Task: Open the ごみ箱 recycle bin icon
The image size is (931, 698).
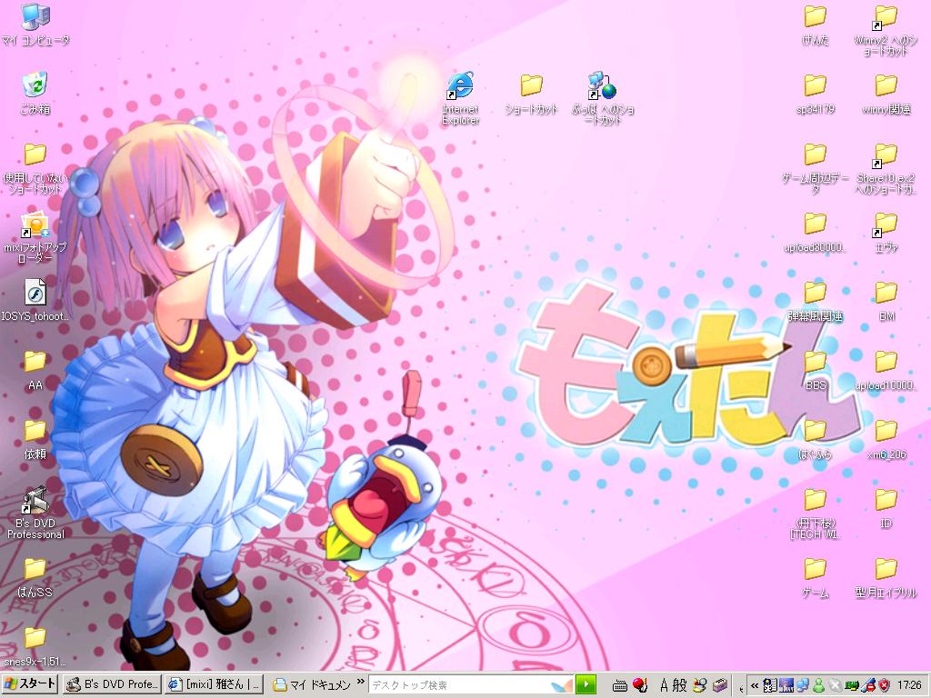Action: coord(35,93)
